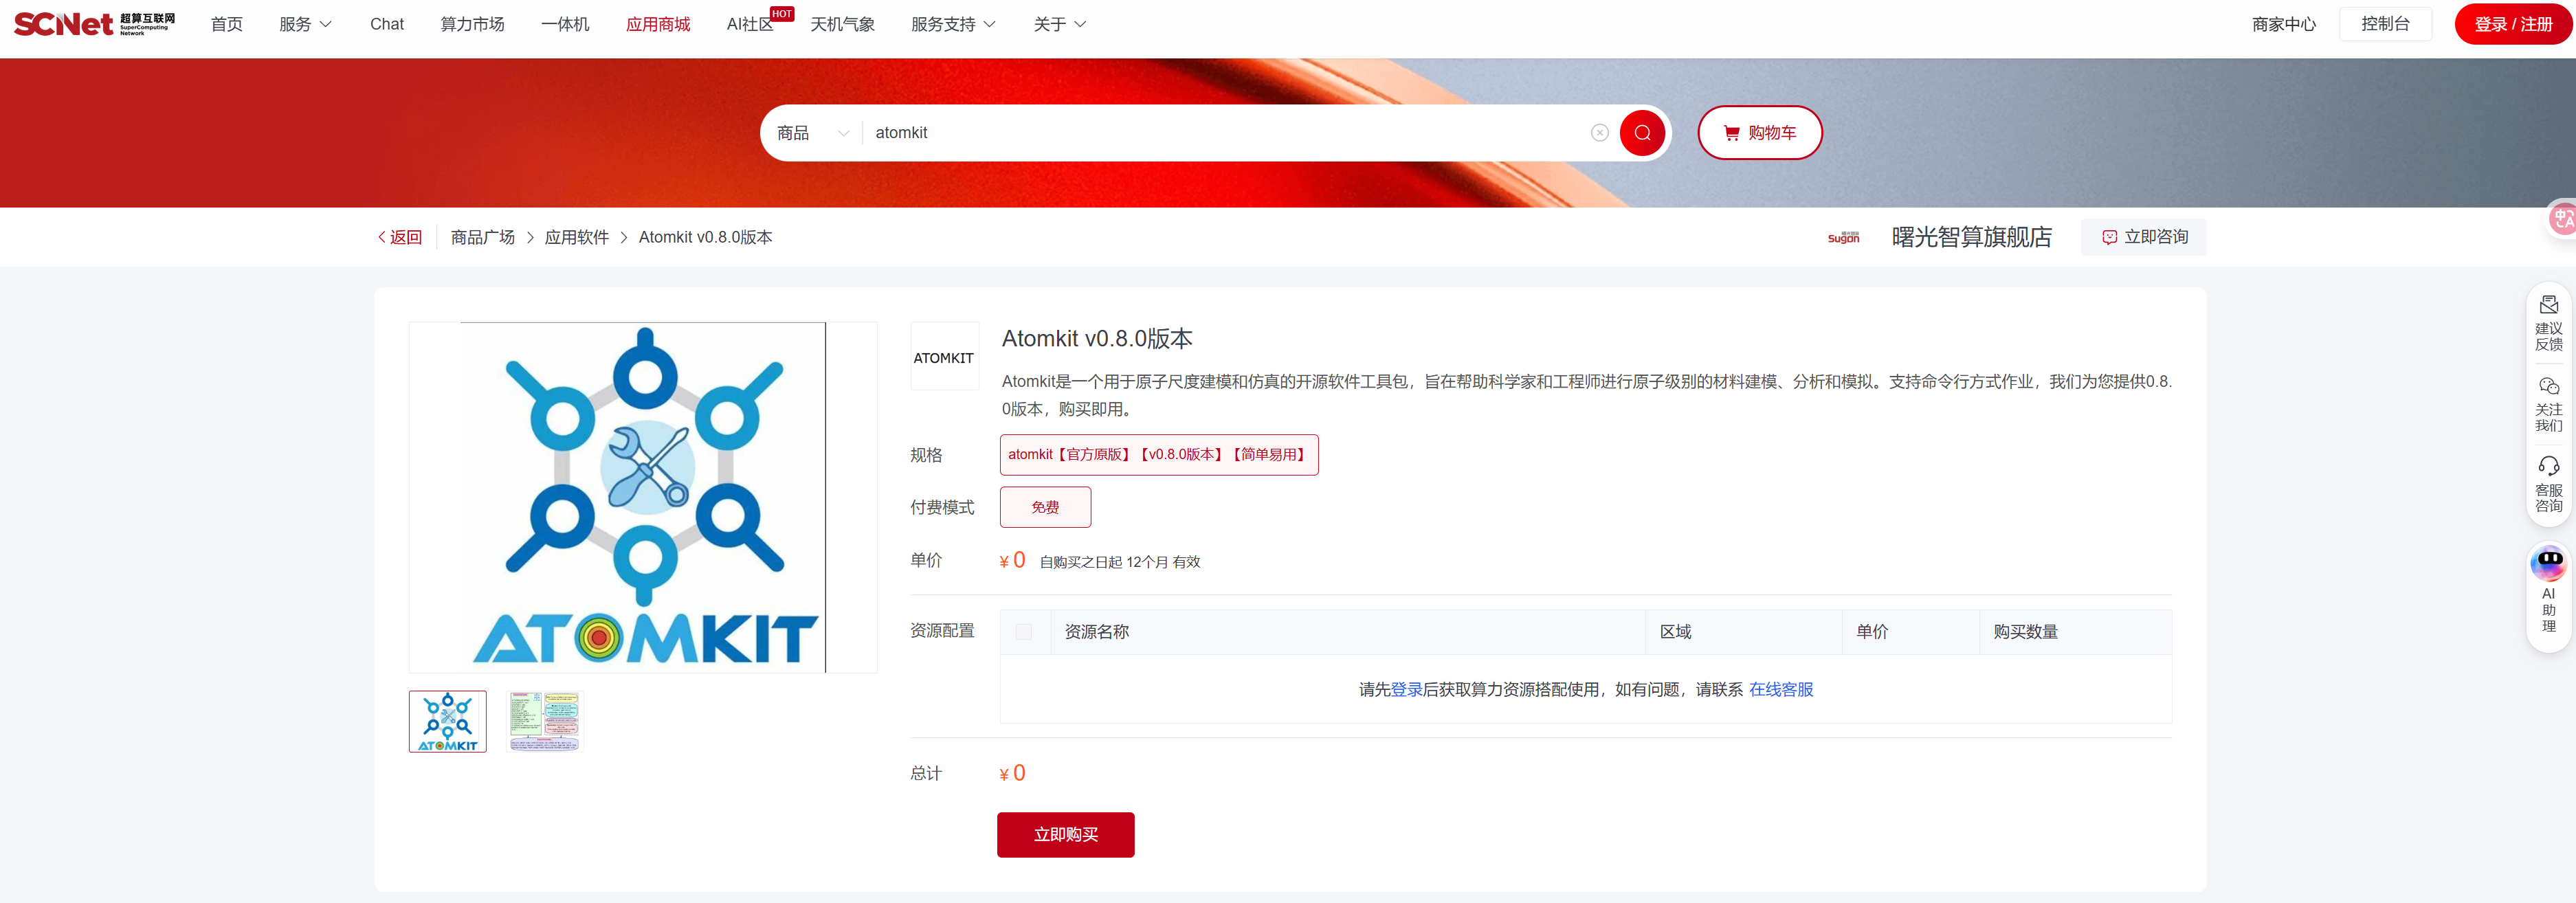The height and width of the screenshot is (903, 2576).
Task: Expand the 服务 navigation dropdown
Action: pos(305,24)
